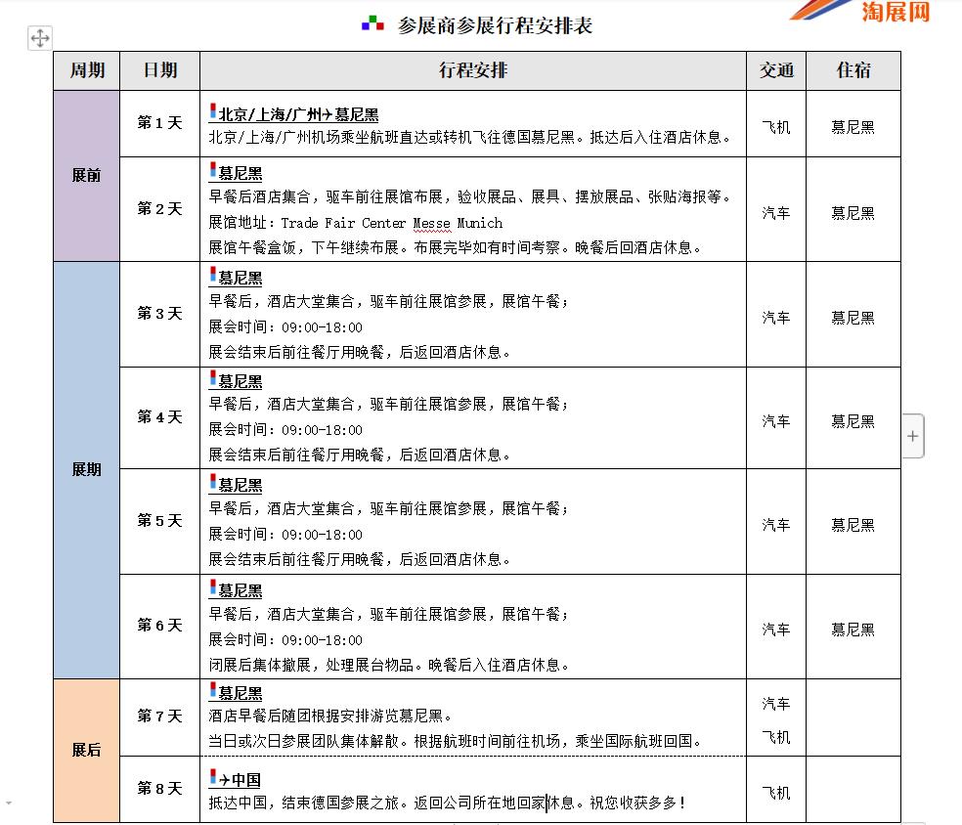The image size is (962, 825).
Task: Click the marker icon in 第4天 itinerary
Action: [212, 379]
